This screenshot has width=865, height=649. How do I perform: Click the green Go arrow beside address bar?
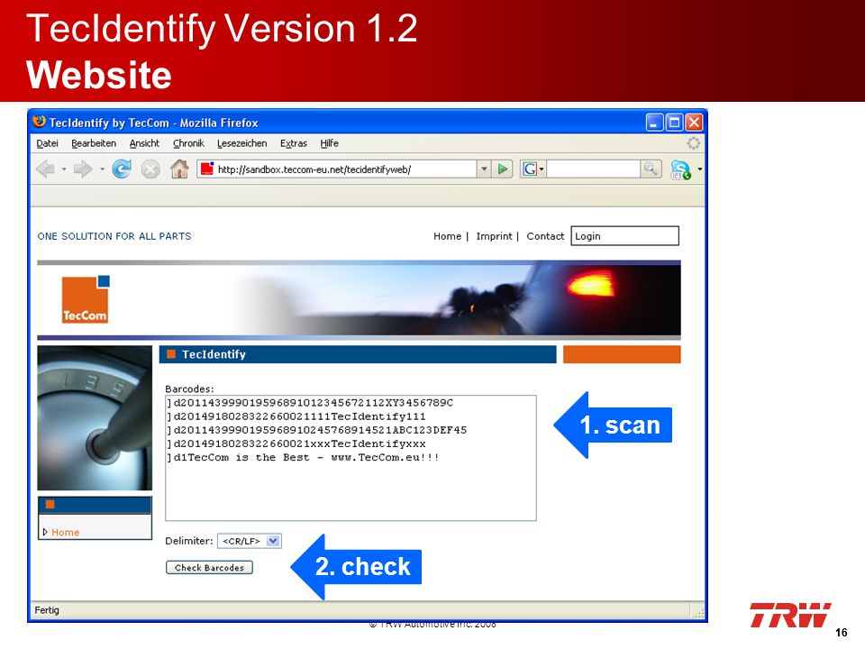(503, 169)
